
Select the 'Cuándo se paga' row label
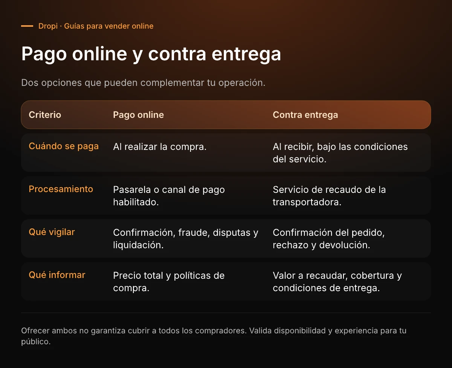(x=64, y=146)
